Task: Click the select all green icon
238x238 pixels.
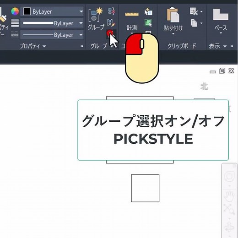Action: 148,23
